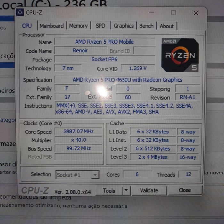Close CPU-Z with the title bar X

[196, 13]
